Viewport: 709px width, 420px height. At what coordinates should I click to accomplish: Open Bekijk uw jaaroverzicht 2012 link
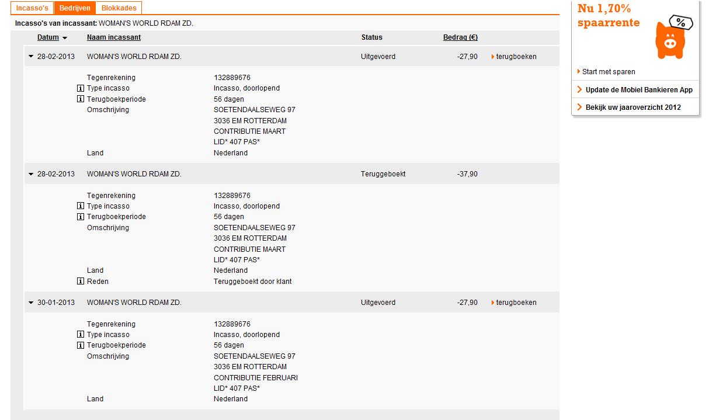click(x=633, y=107)
